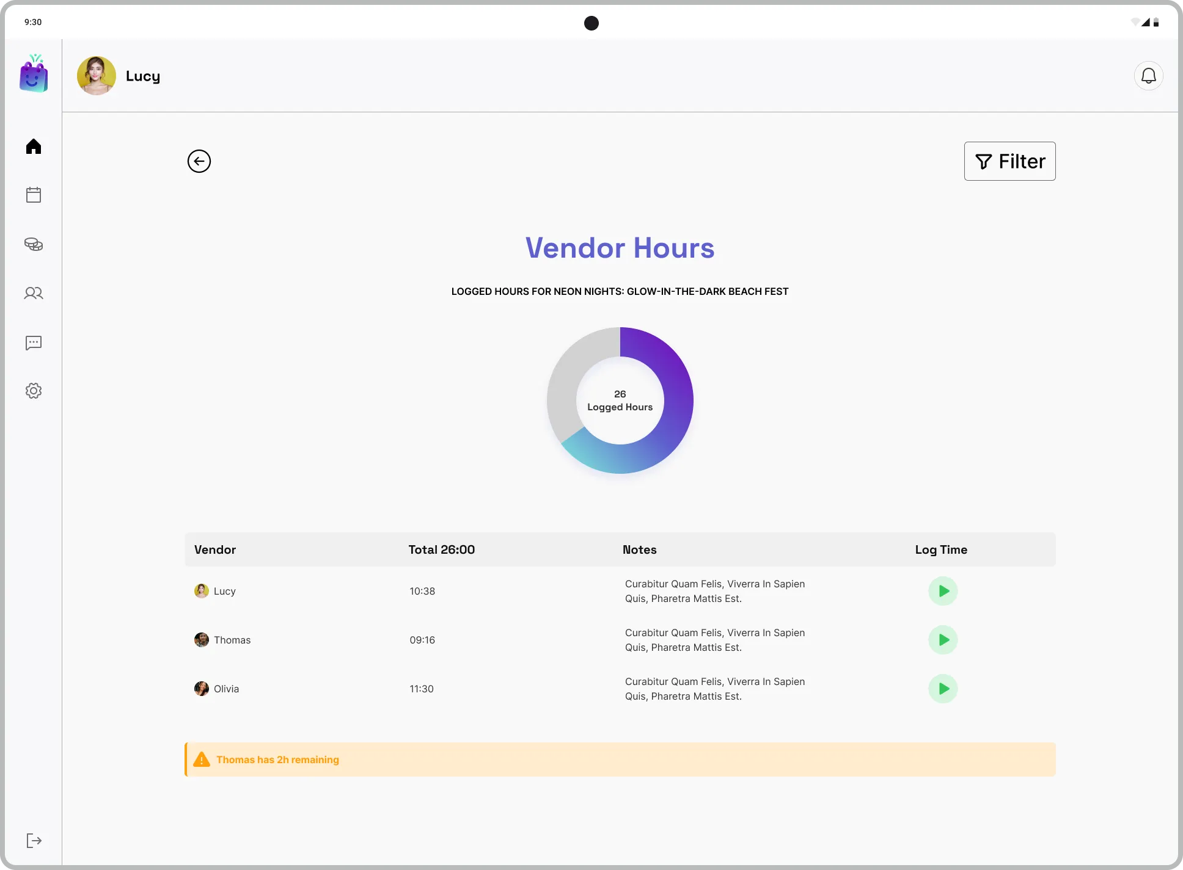Viewport: 1183px width, 870px height.
Task: Click the Total 26:00 column header
Action: click(x=441, y=549)
